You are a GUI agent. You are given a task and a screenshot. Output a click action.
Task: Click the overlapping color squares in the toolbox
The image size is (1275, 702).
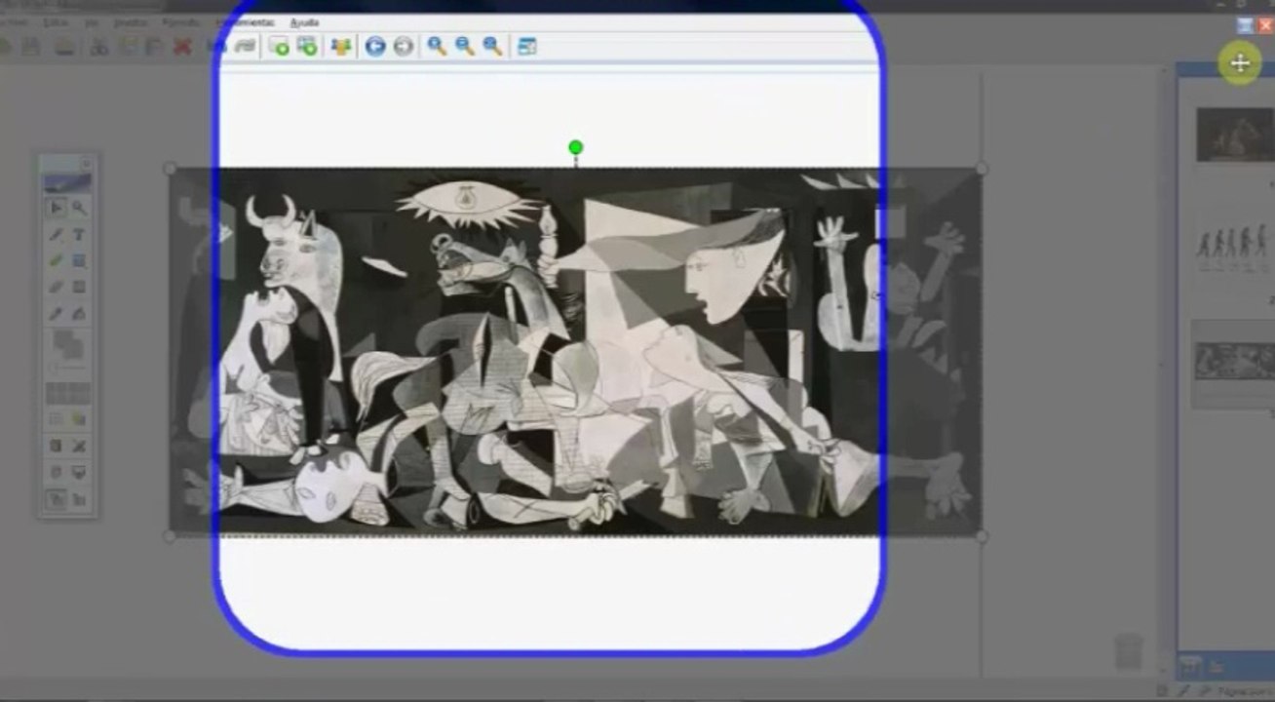point(67,345)
